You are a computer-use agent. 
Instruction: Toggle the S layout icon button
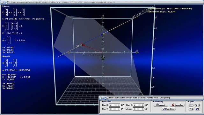click(x=198, y=109)
